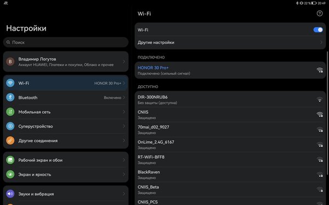The image size is (329, 205).
Task: Tap the signal icon for 70mai_d02_9027
Action: click(320, 130)
